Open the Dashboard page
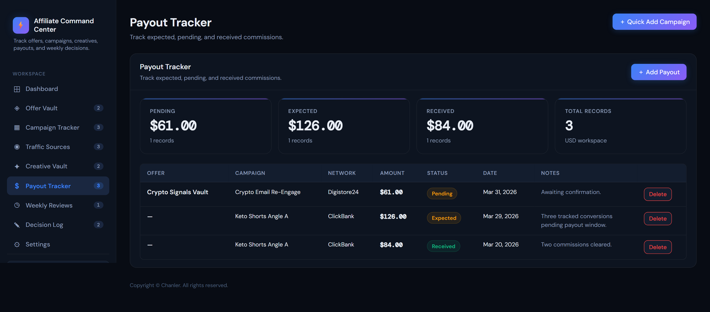 point(58,89)
